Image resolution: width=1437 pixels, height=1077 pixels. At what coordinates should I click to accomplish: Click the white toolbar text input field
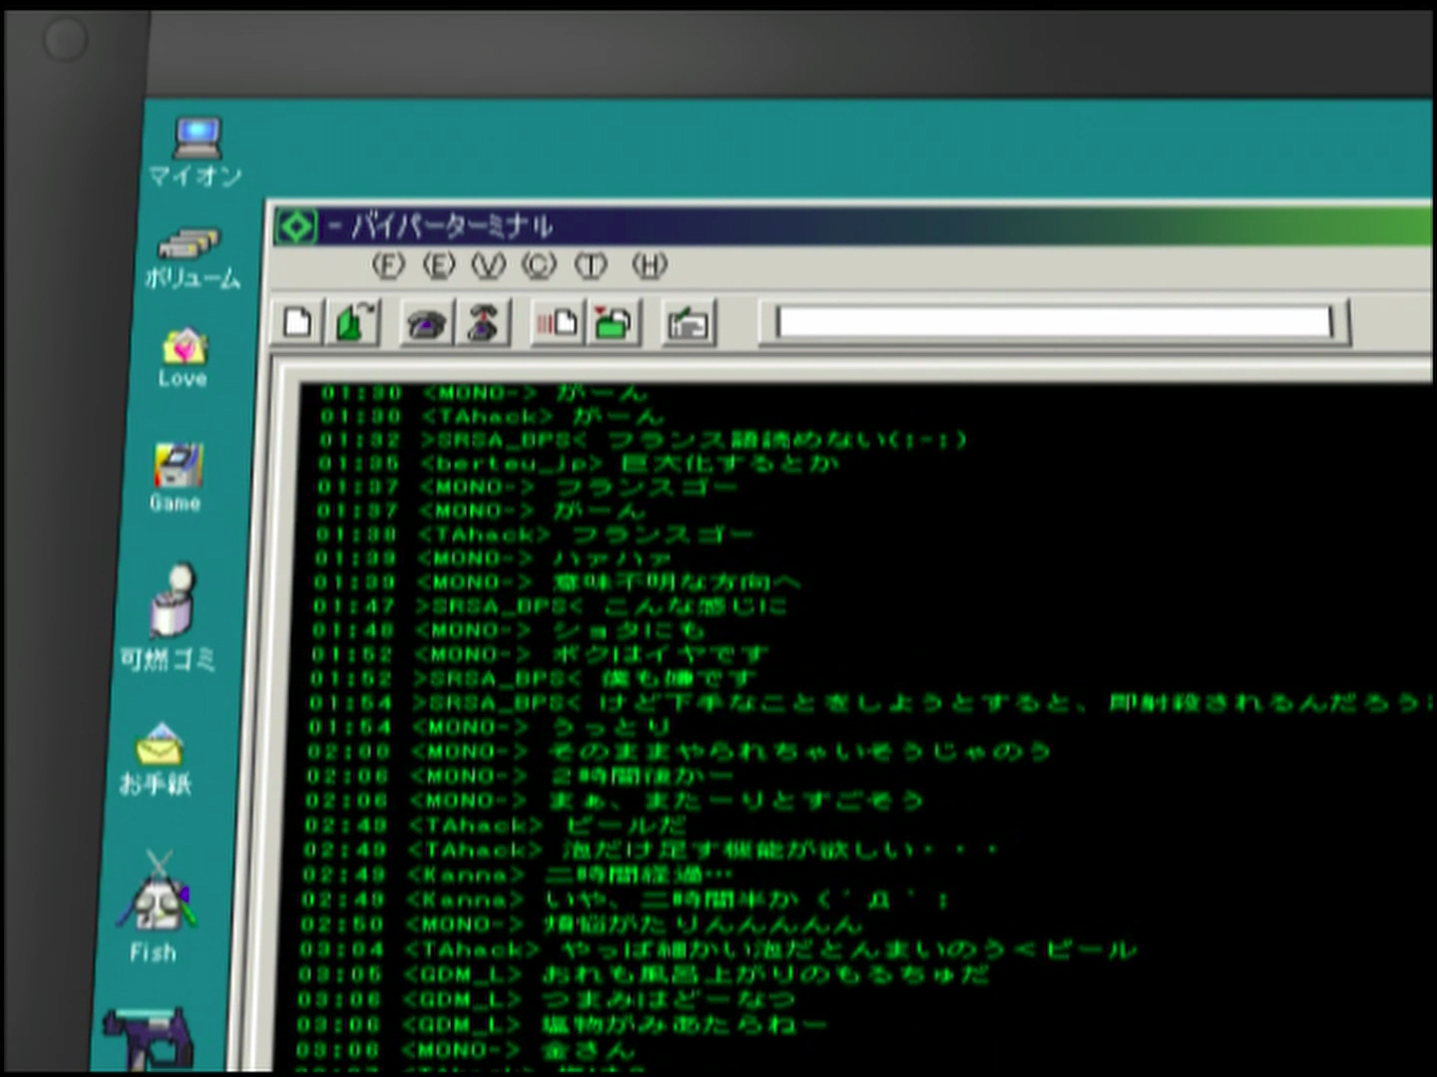coord(1053,322)
